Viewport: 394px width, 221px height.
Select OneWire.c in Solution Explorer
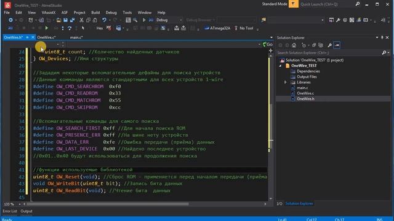[x=305, y=93]
